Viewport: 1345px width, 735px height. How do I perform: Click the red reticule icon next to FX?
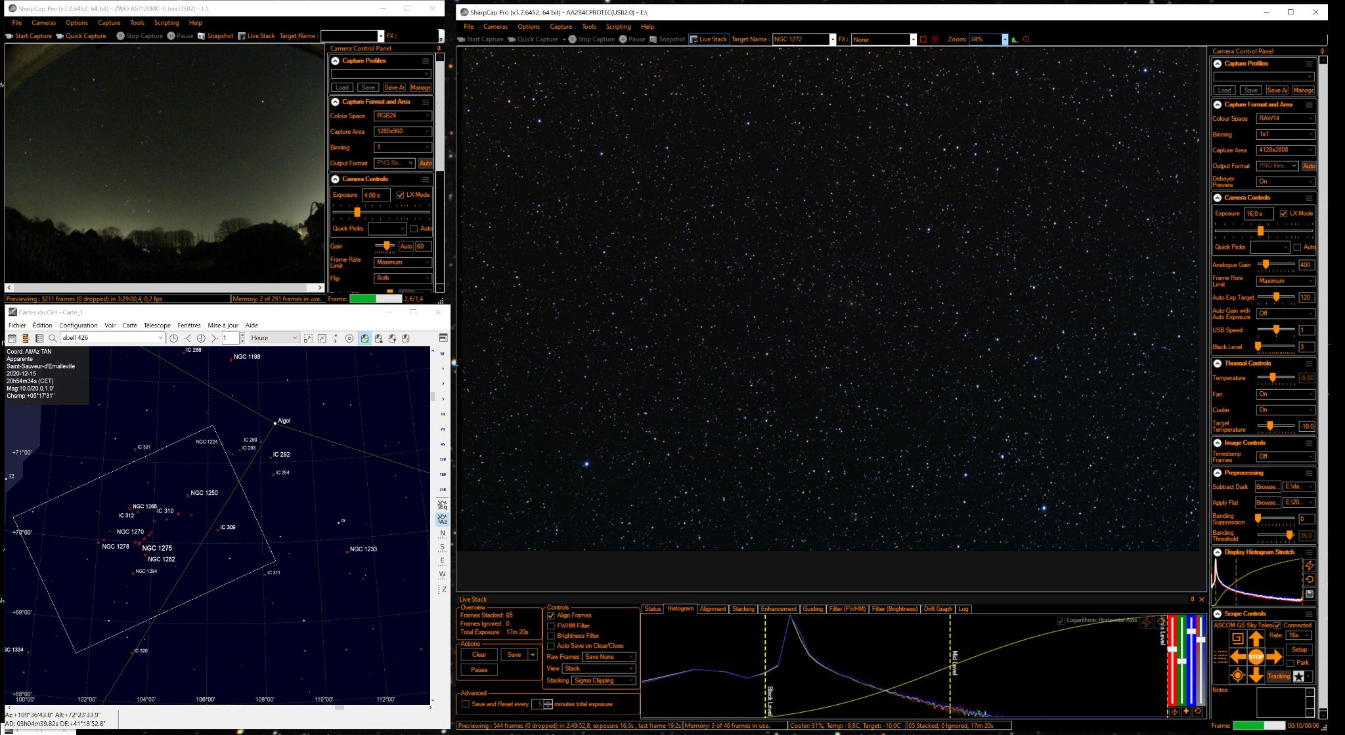935,39
